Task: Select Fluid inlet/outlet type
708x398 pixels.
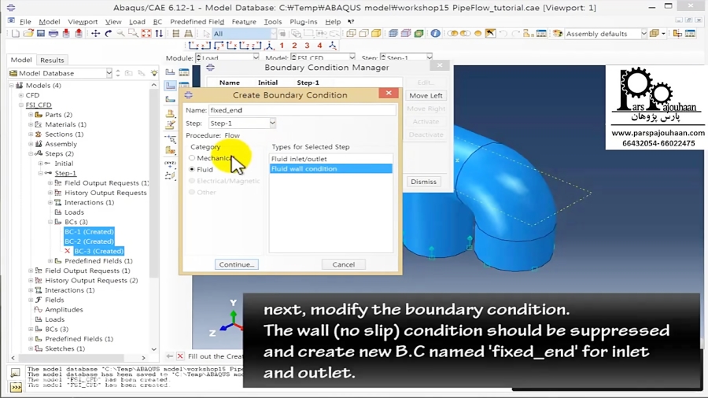Action: click(331, 159)
